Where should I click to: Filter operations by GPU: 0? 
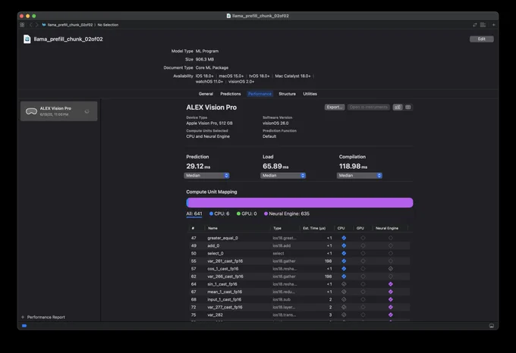(x=247, y=214)
